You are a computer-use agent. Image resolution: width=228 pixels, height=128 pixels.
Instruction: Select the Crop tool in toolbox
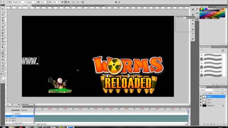click(x=2, y=21)
